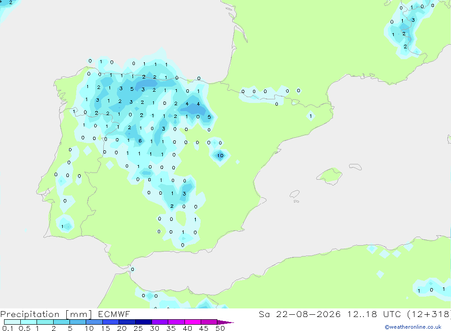
Task: Select the 45–50 mm legend color swatch
Action: [209, 322]
